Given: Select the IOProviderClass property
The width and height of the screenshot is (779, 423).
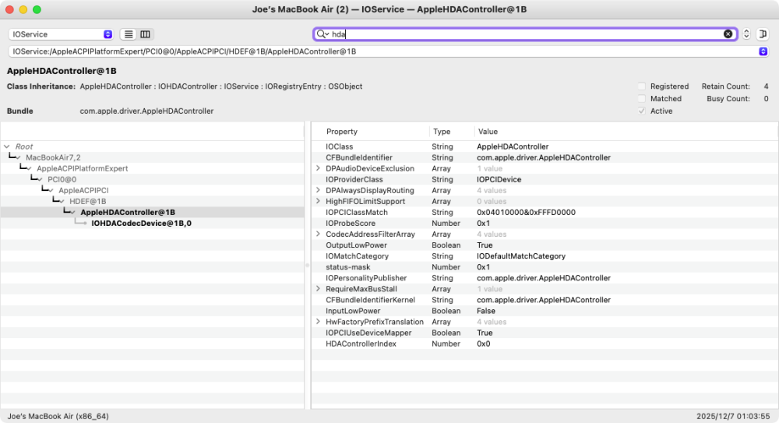Looking at the screenshot, I should pos(545,179).
